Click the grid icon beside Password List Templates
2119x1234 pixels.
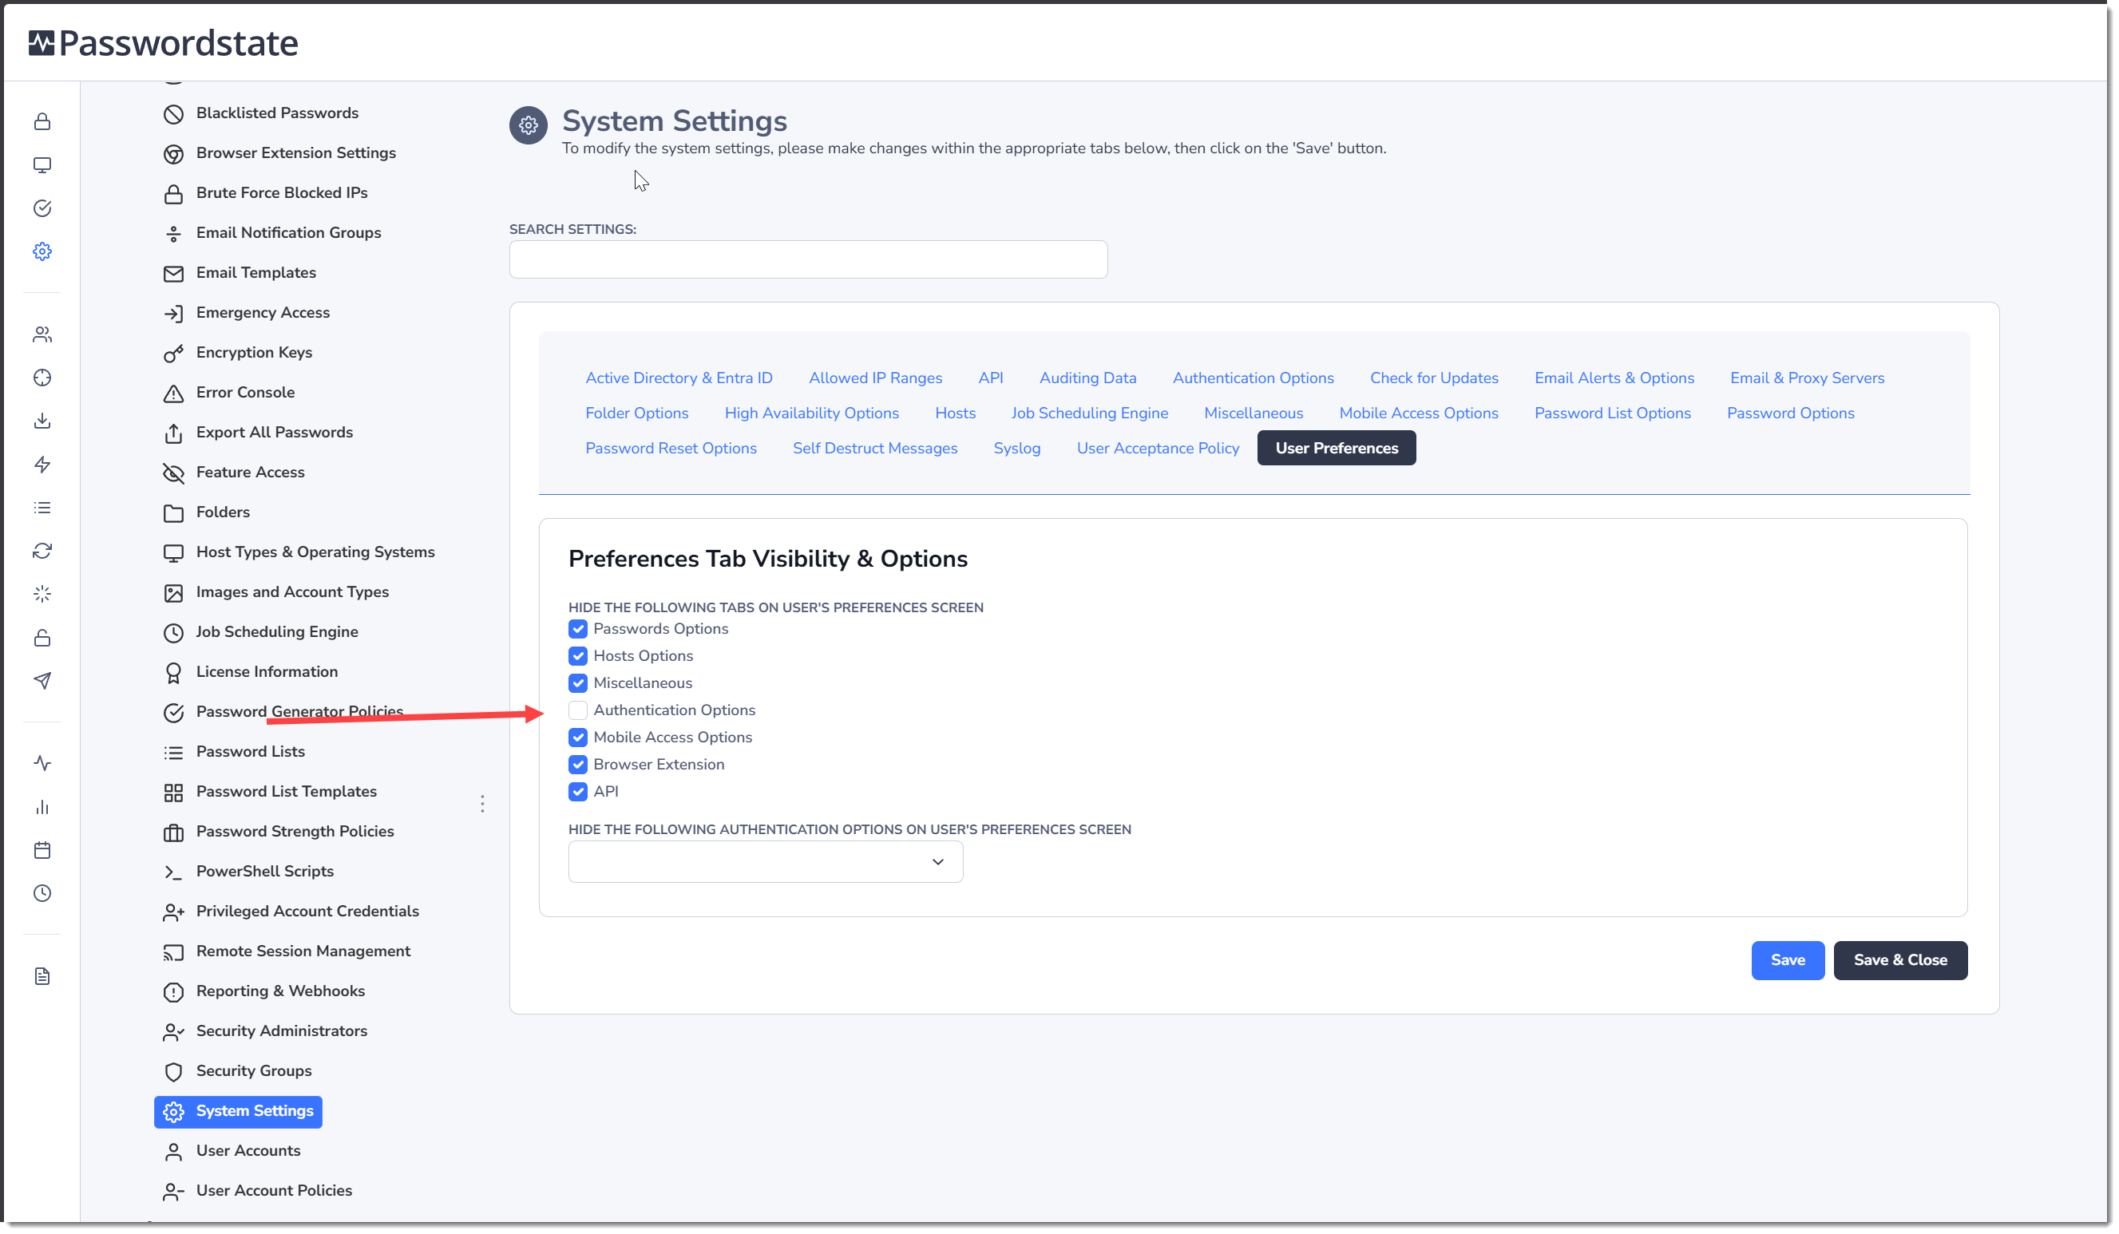[173, 793]
